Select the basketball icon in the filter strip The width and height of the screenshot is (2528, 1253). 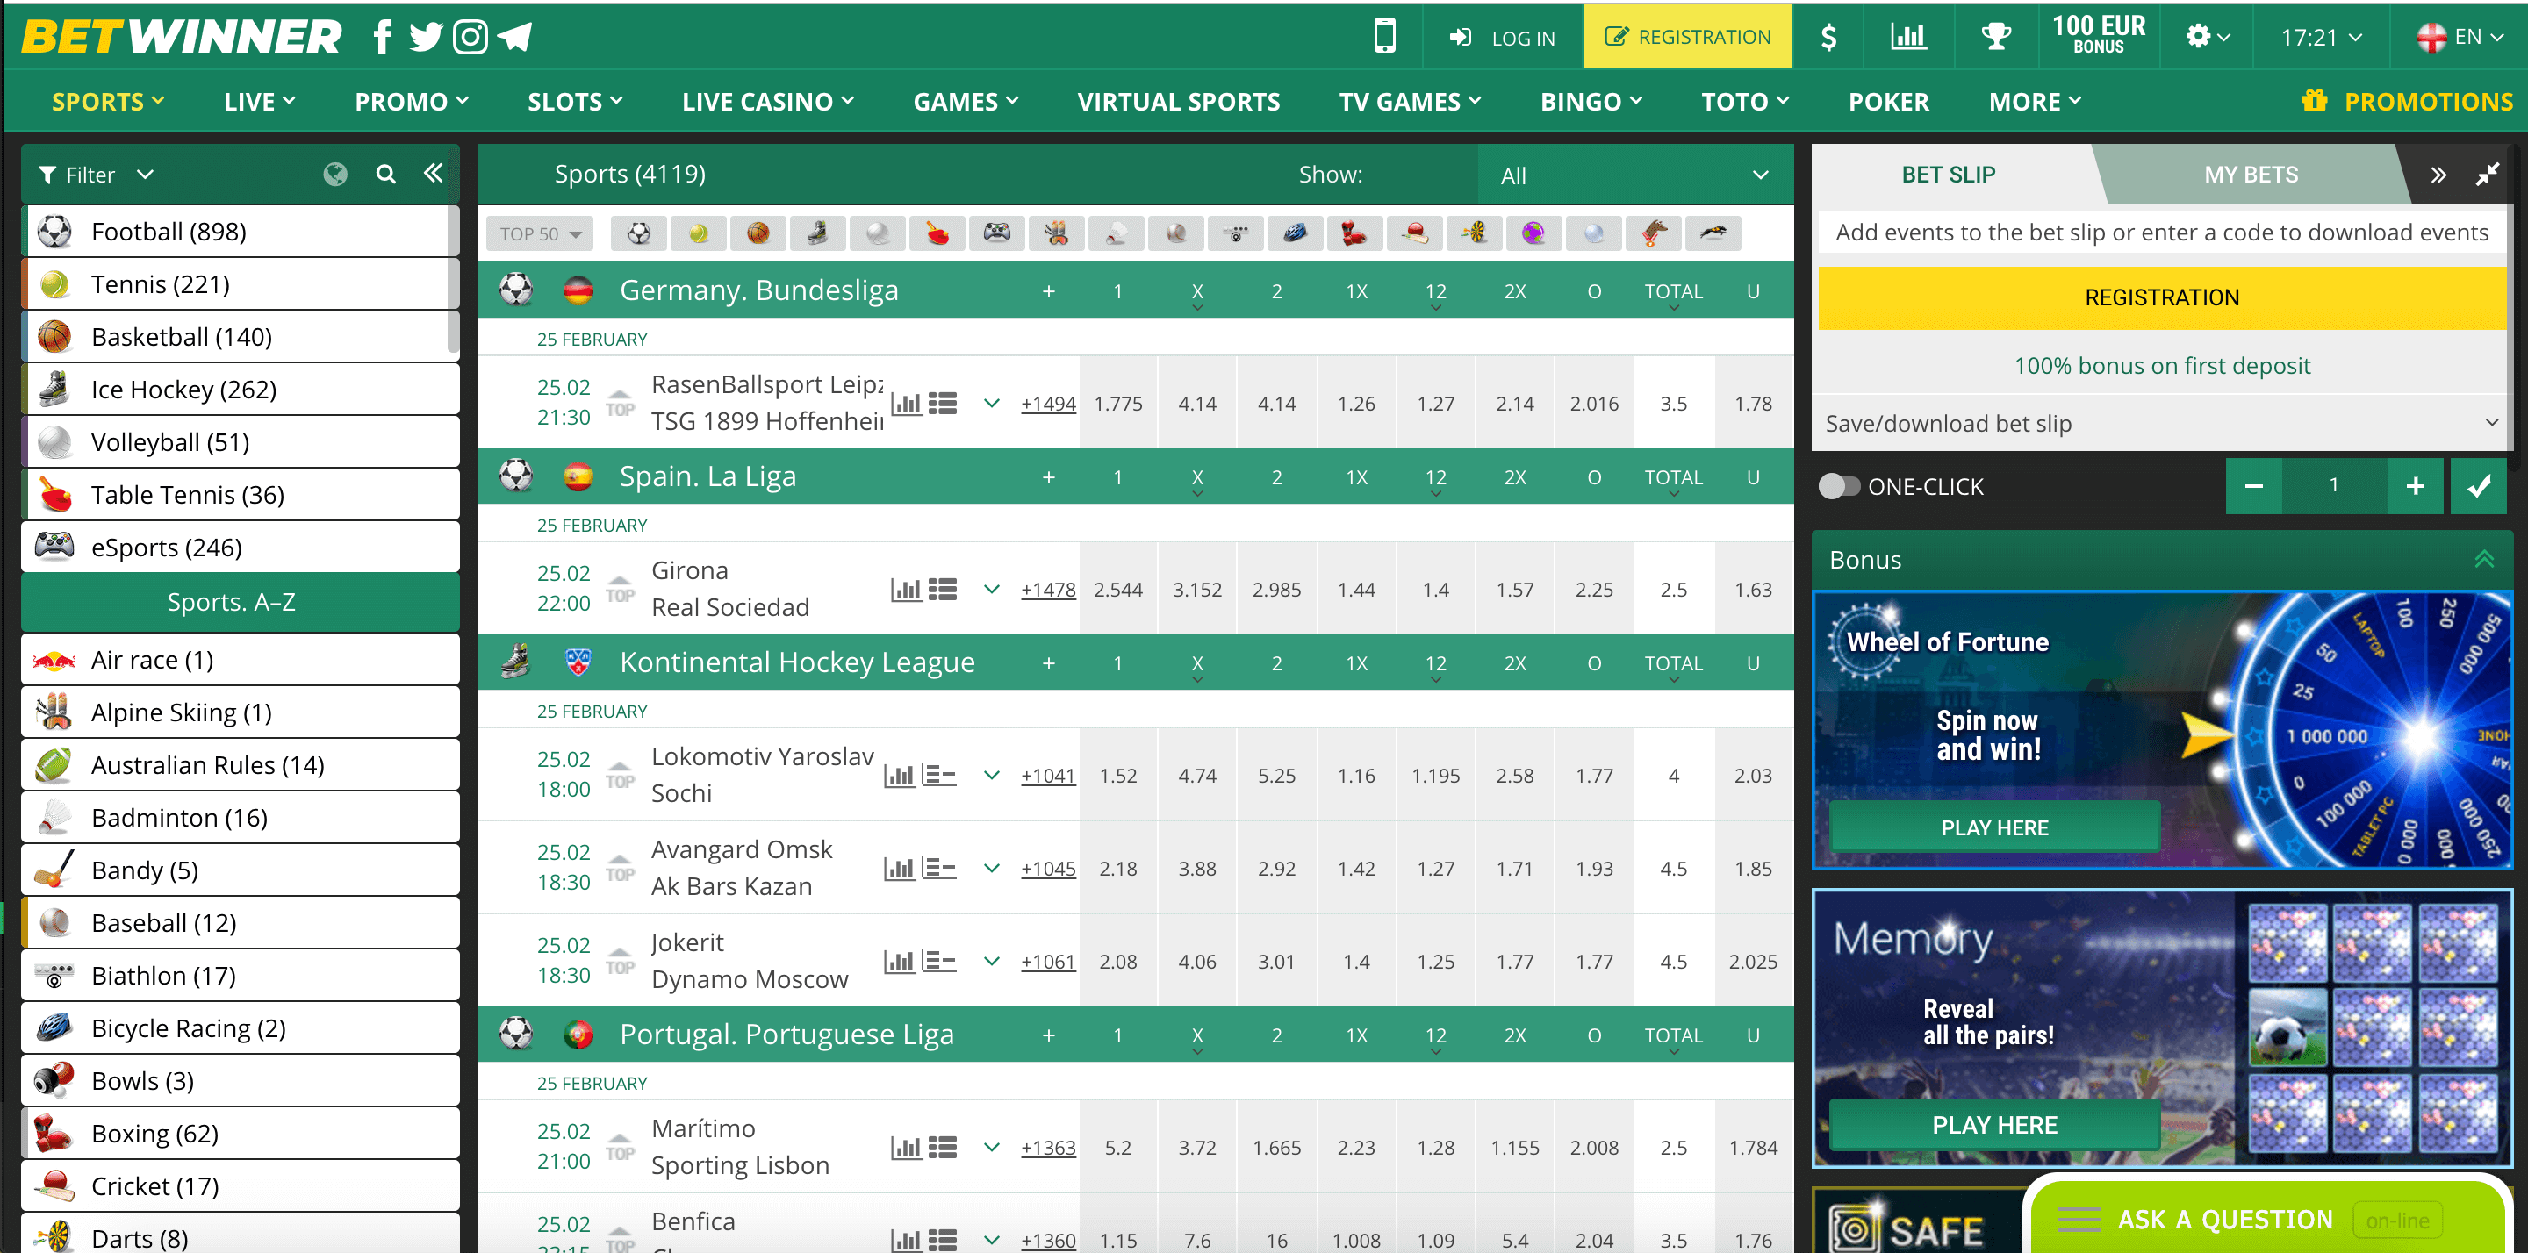coord(758,233)
